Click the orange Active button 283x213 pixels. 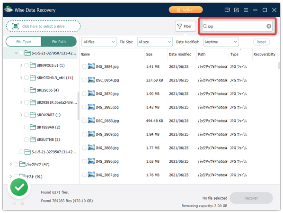point(186,10)
